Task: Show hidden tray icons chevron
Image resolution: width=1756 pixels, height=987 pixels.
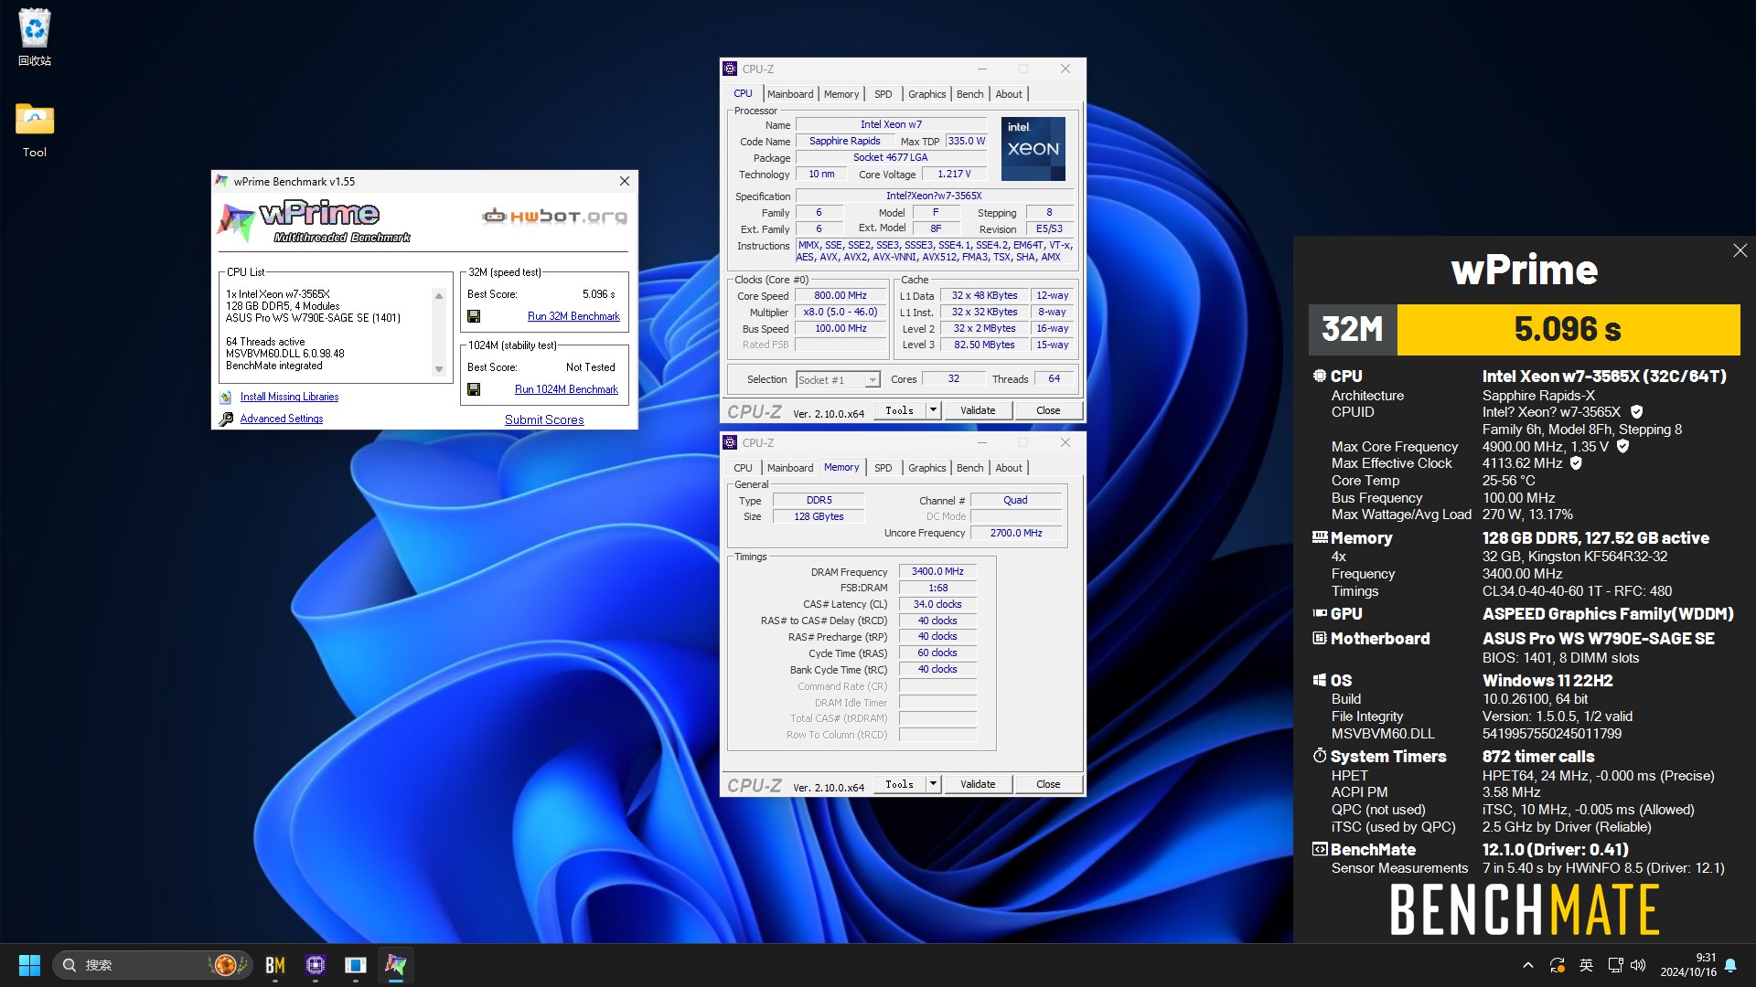Action: pyautogui.click(x=1527, y=965)
